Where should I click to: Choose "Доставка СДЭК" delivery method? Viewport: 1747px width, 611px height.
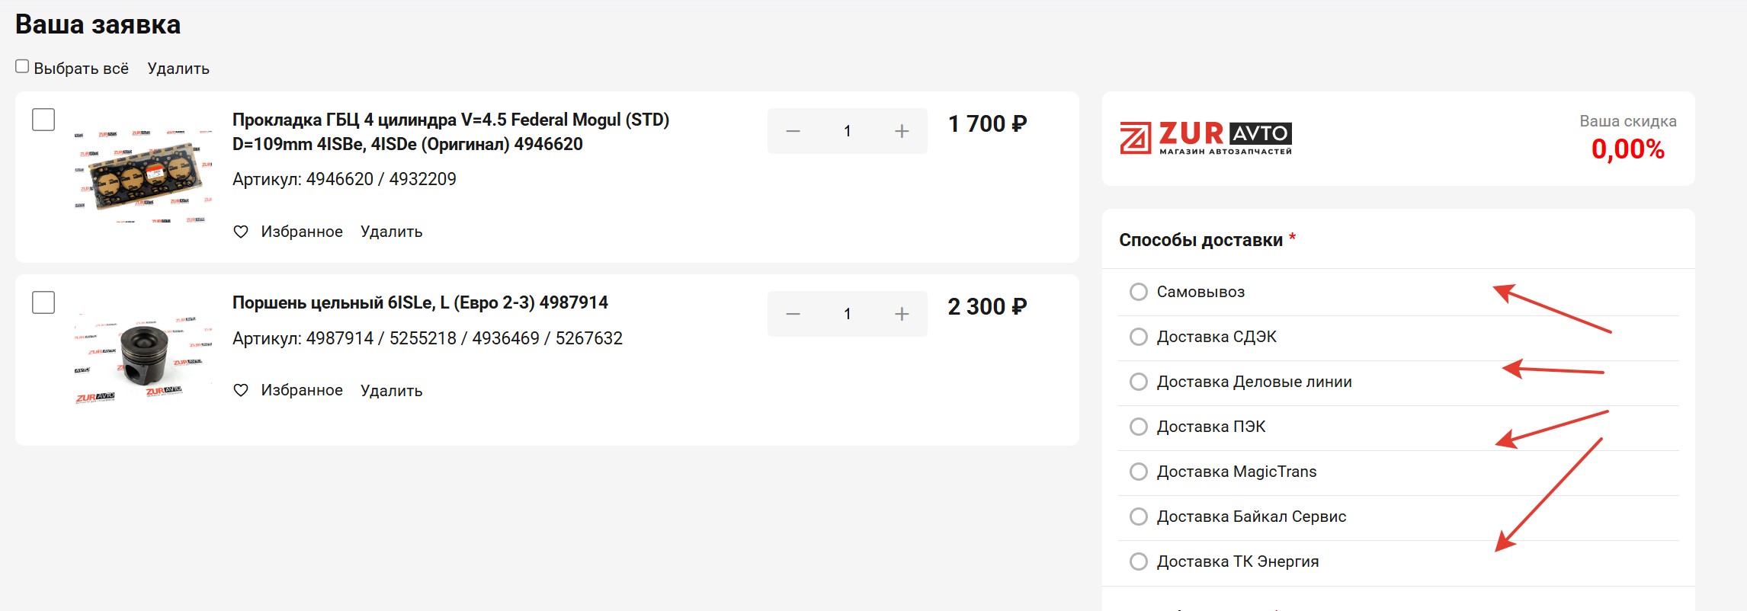coord(1138,337)
